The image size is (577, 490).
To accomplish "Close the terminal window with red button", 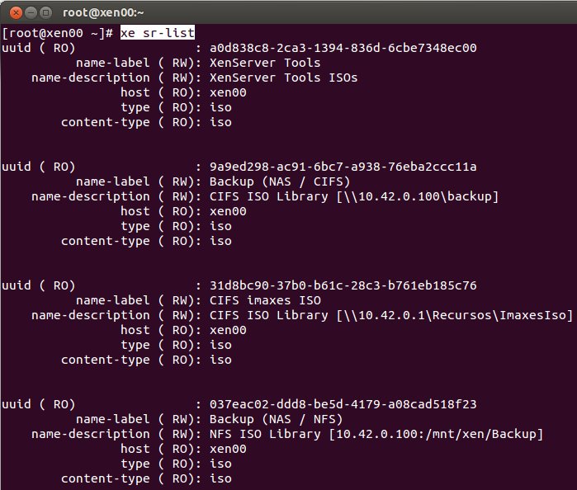I will [x=16, y=13].
